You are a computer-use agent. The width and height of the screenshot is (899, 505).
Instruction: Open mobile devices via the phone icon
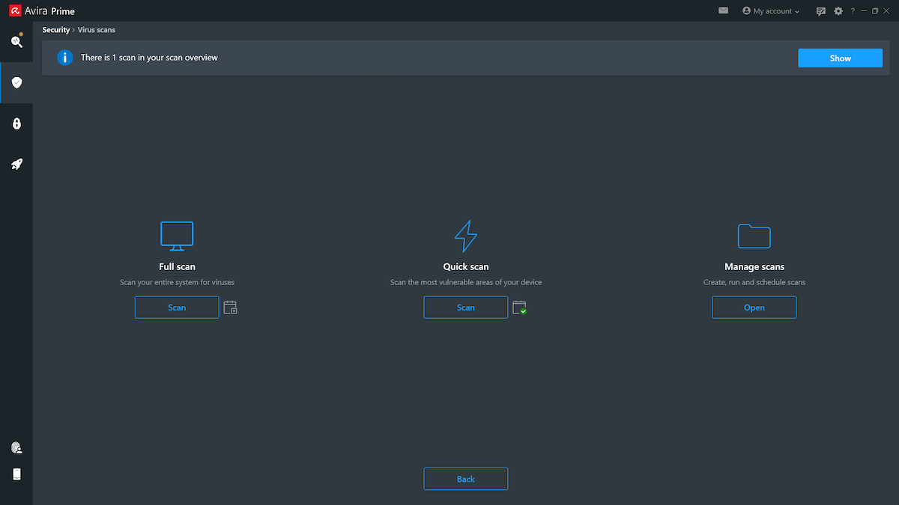tap(16, 474)
